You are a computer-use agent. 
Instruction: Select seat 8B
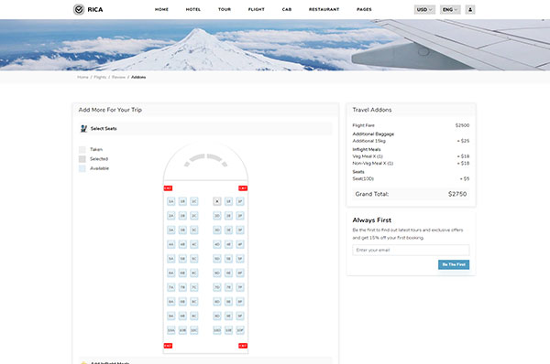tap(182, 302)
